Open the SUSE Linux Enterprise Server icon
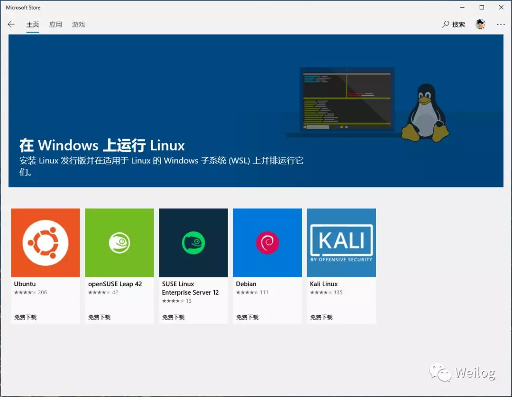512x397 pixels. click(x=193, y=243)
